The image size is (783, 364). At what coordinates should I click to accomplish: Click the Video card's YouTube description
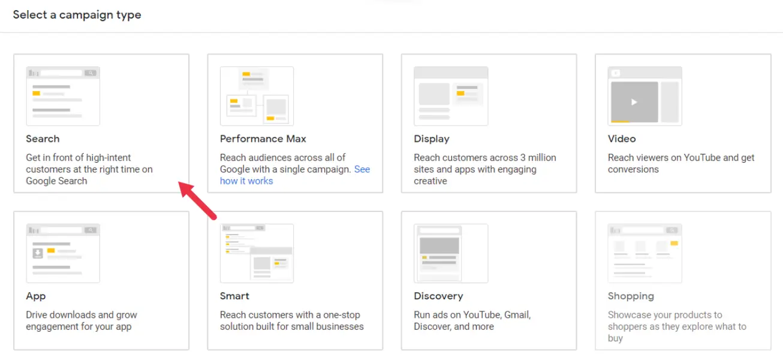tap(681, 163)
